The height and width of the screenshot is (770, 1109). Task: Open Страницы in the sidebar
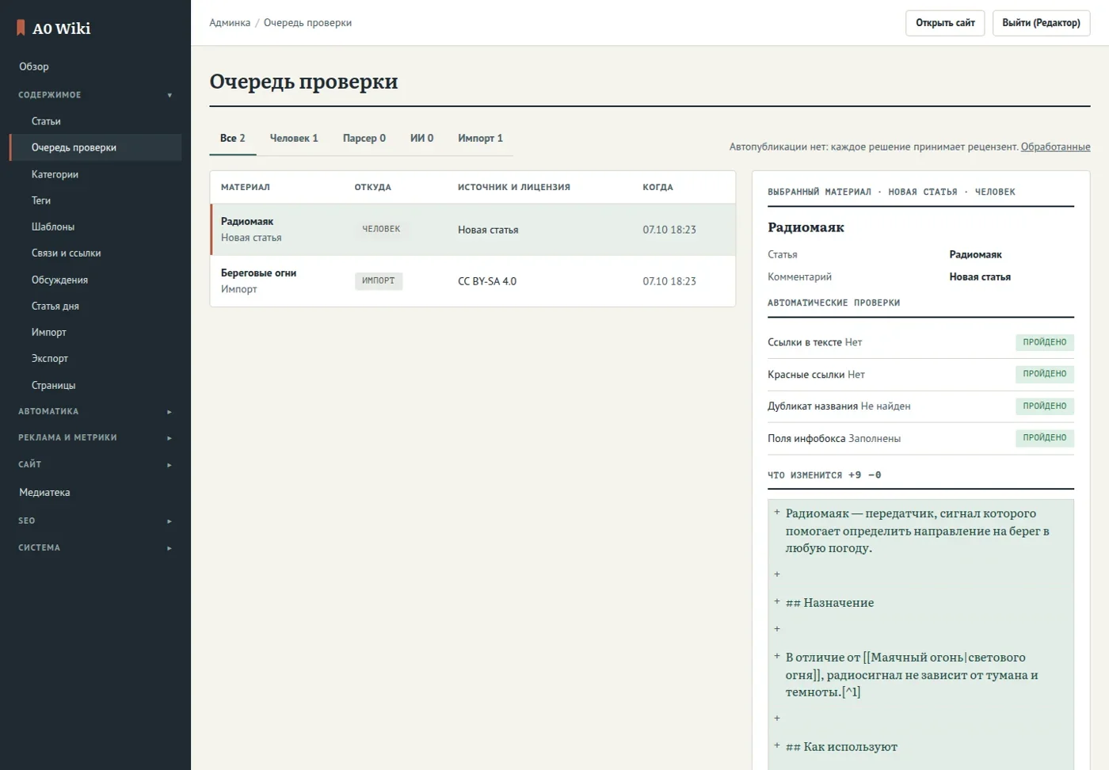pyautogui.click(x=95, y=386)
